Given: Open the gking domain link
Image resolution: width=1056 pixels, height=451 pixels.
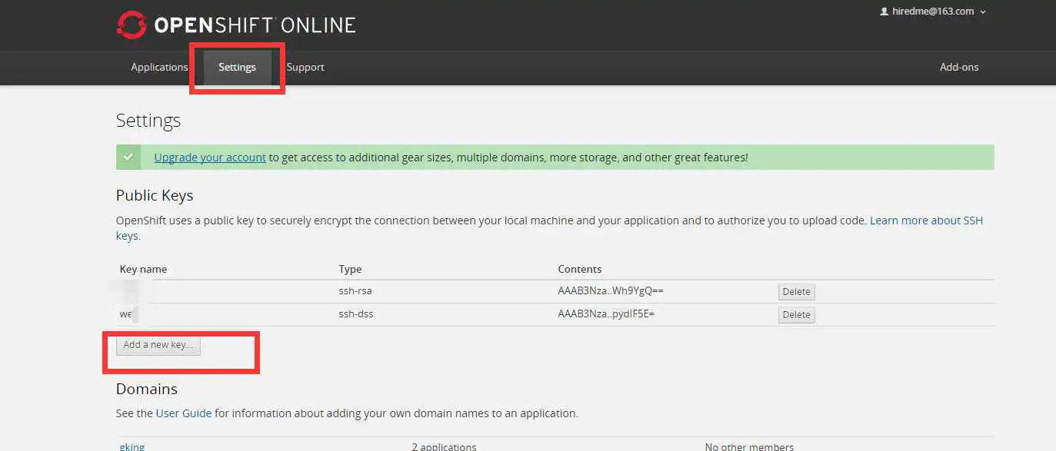Looking at the screenshot, I should point(132,446).
